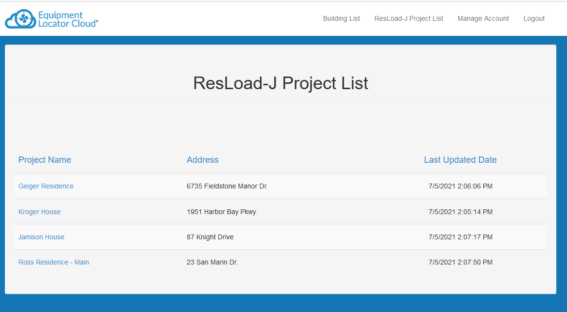Viewport: 567px width, 312px height.
Task: Click date 7/5/2021 2:05:14 PM
Action: click(461, 212)
